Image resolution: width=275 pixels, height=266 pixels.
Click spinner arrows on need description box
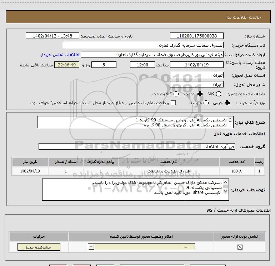[230, 120]
